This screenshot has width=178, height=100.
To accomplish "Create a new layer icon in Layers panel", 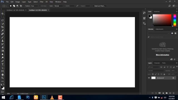I will coord(170,93).
